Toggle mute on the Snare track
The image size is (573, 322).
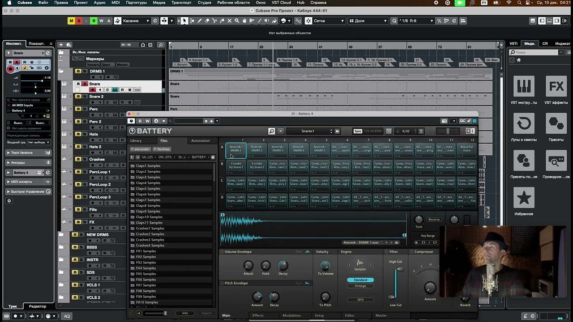click(78, 84)
